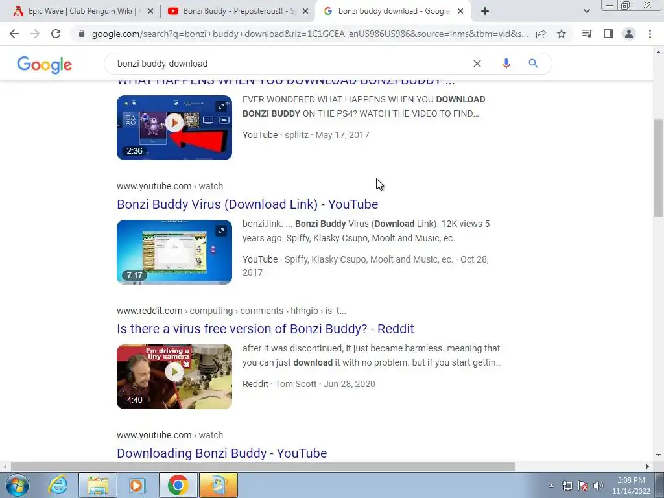Click the forward navigation arrow
The height and width of the screenshot is (498, 664).
pyautogui.click(x=35, y=34)
